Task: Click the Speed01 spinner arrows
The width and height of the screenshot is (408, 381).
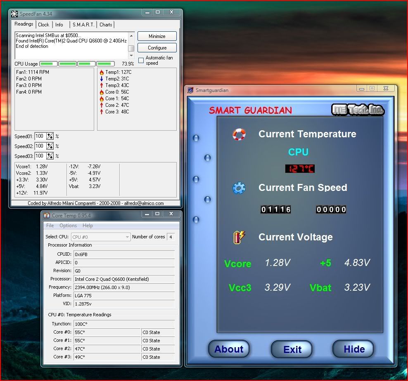Action: (50, 136)
